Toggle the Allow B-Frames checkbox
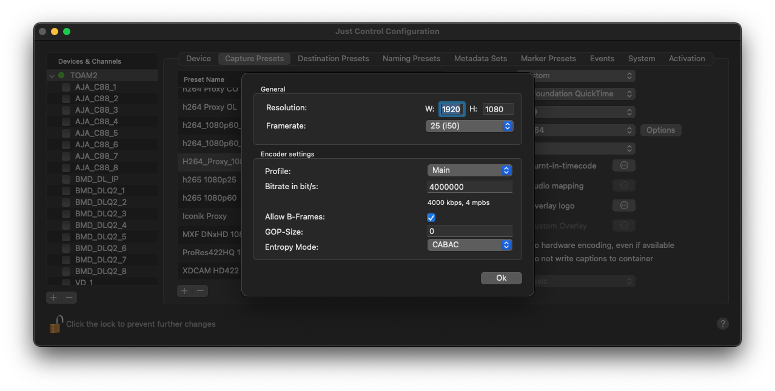Image resolution: width=775 pixels, height=391 pixels. [431, 217]
